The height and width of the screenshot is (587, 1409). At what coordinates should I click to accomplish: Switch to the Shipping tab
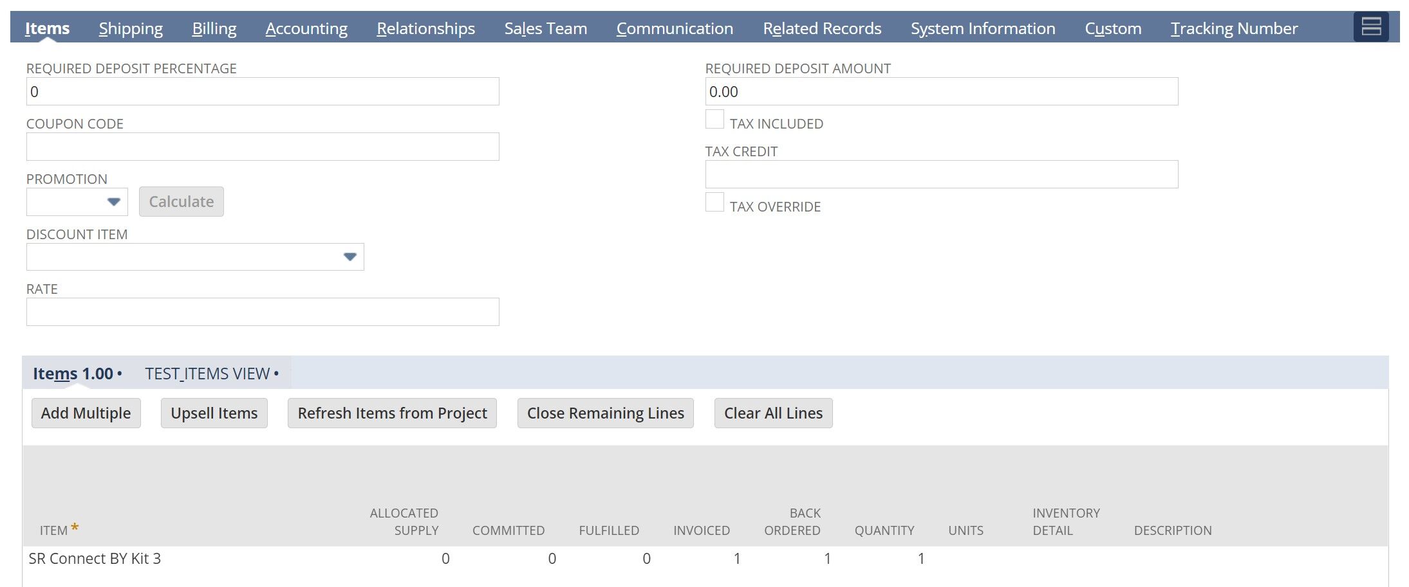130,28
